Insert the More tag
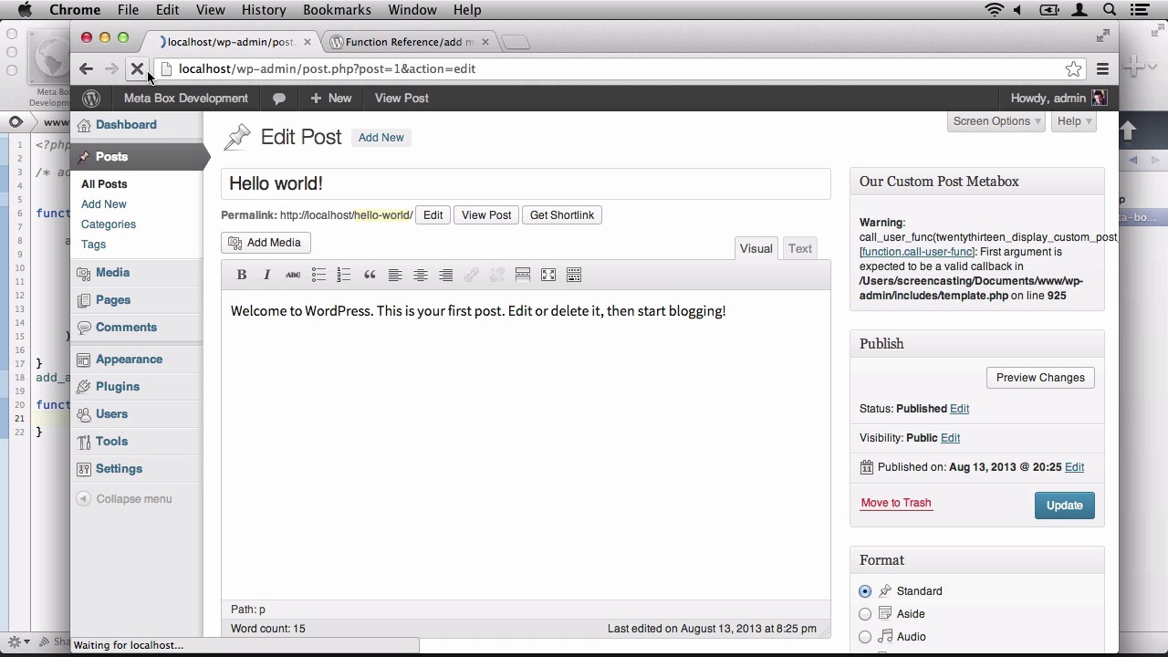The width and height of the screenshot is (1168, 657). [523, 275]
